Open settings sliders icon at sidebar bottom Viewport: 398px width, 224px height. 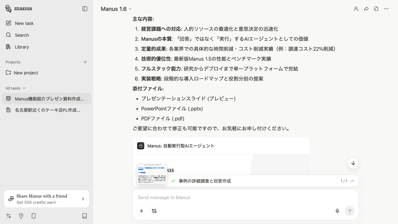point(9,216)
